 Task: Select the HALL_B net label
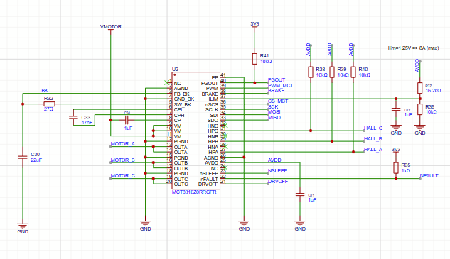(x=373, y=138)
